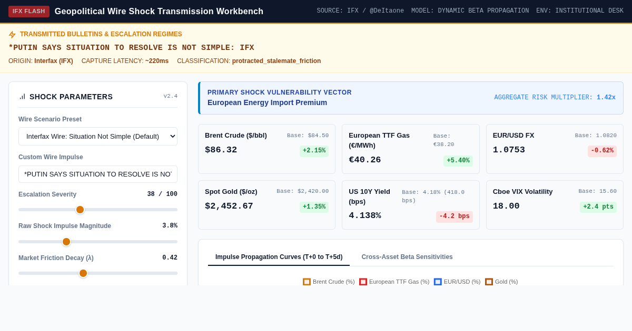Click European Energy Import Premium heading
This screenshot has height=331, width=632.
point(267,102)
